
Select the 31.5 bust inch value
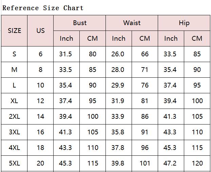65,54
